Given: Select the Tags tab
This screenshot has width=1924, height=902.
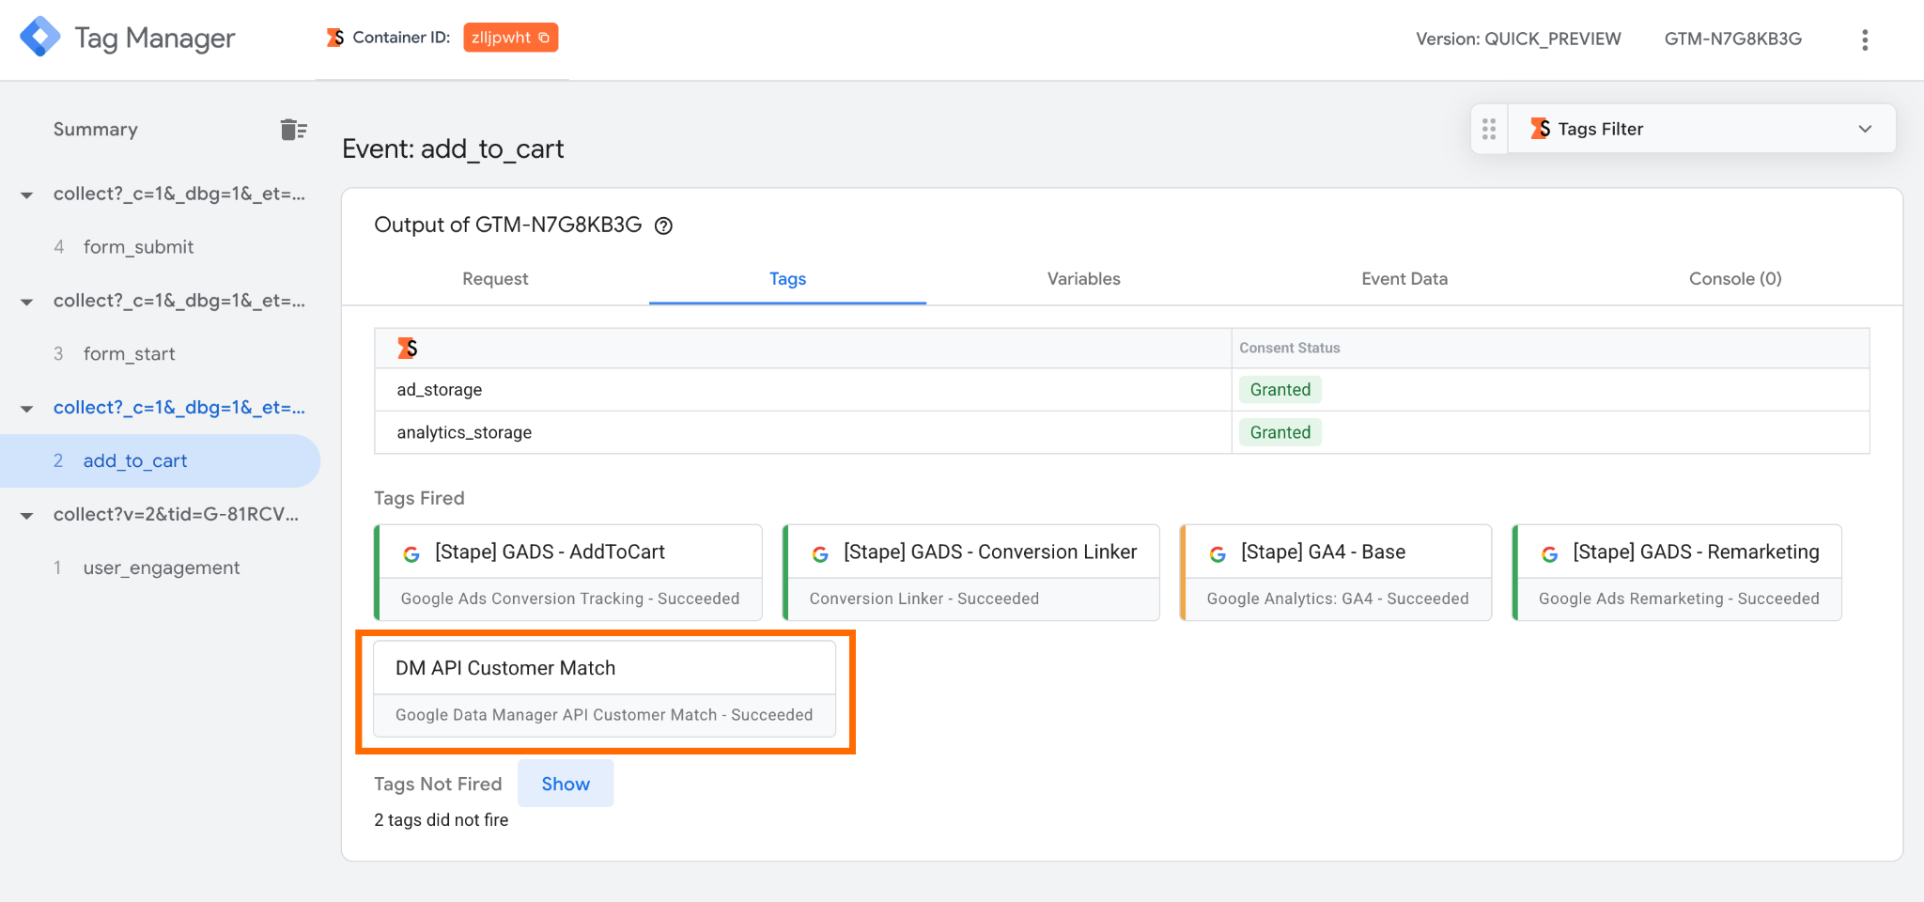Looking at the screenshot, I should pos(787,279).
